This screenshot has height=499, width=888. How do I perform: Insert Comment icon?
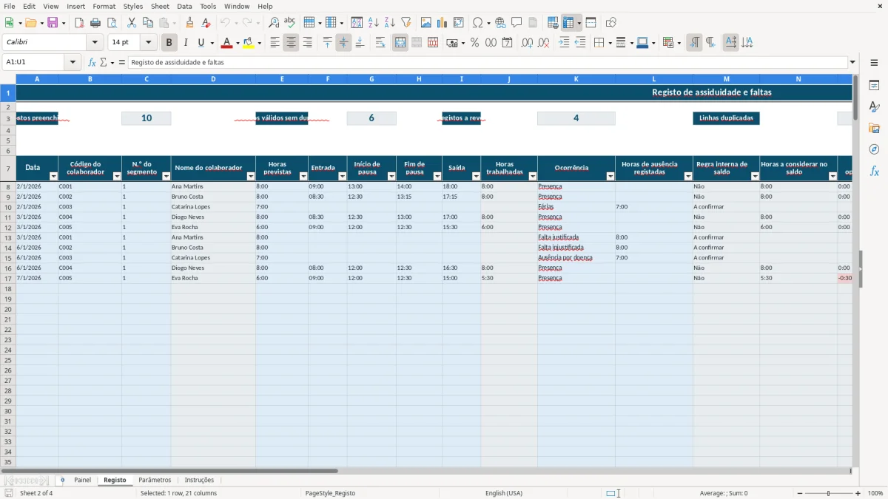(517, 23)
